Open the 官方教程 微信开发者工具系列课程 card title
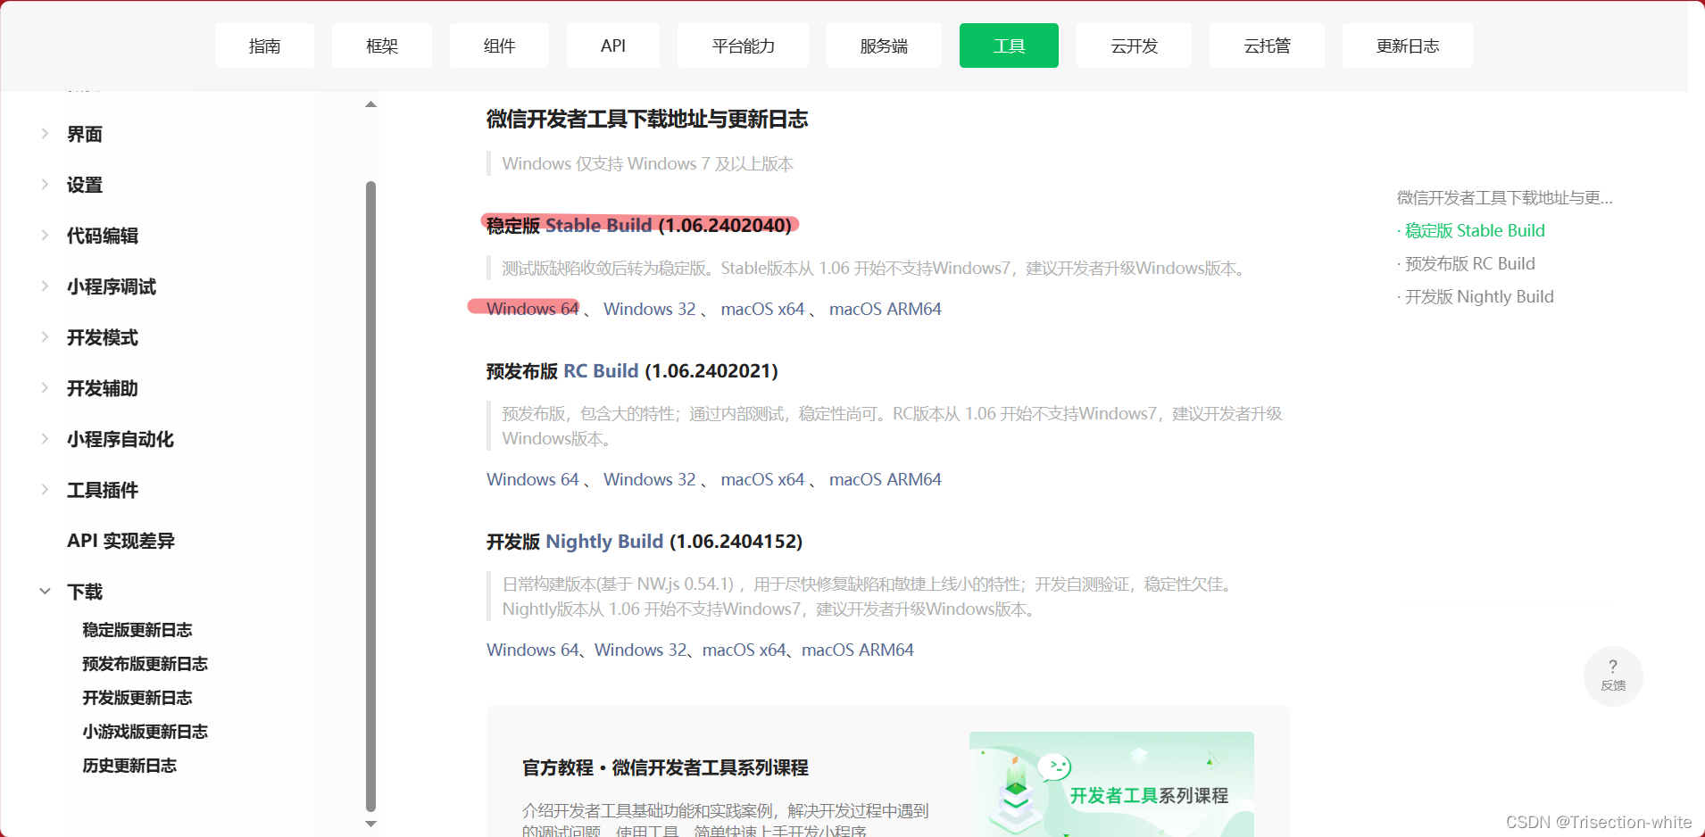Screen dimensions: 1705x837 click(x=665, y=767)
